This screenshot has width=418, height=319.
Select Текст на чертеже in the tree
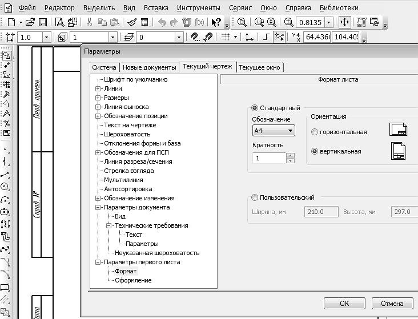(130, 125)
